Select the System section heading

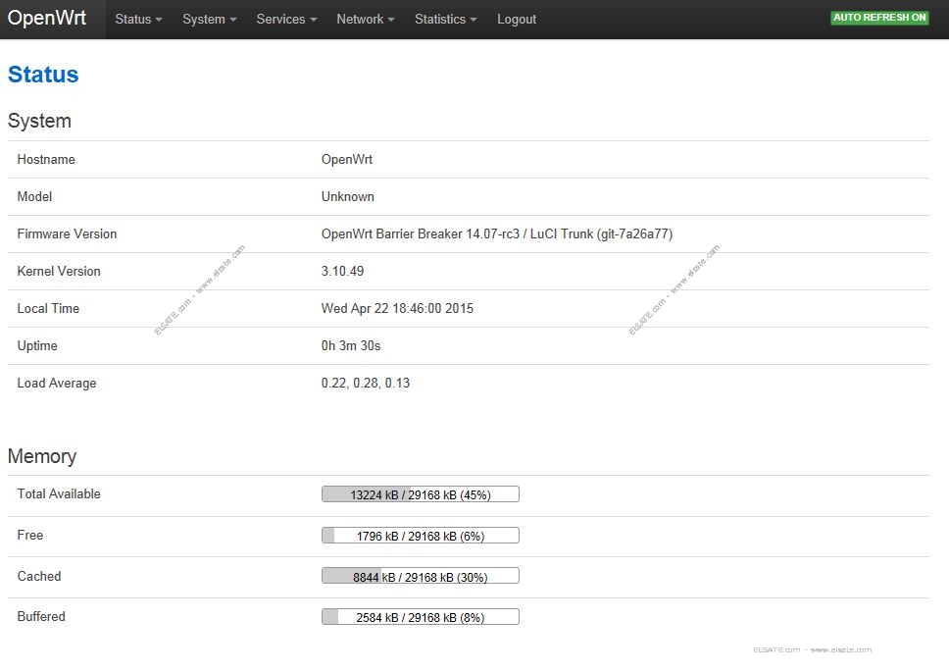pyautogui.click(x=39, y=121)
